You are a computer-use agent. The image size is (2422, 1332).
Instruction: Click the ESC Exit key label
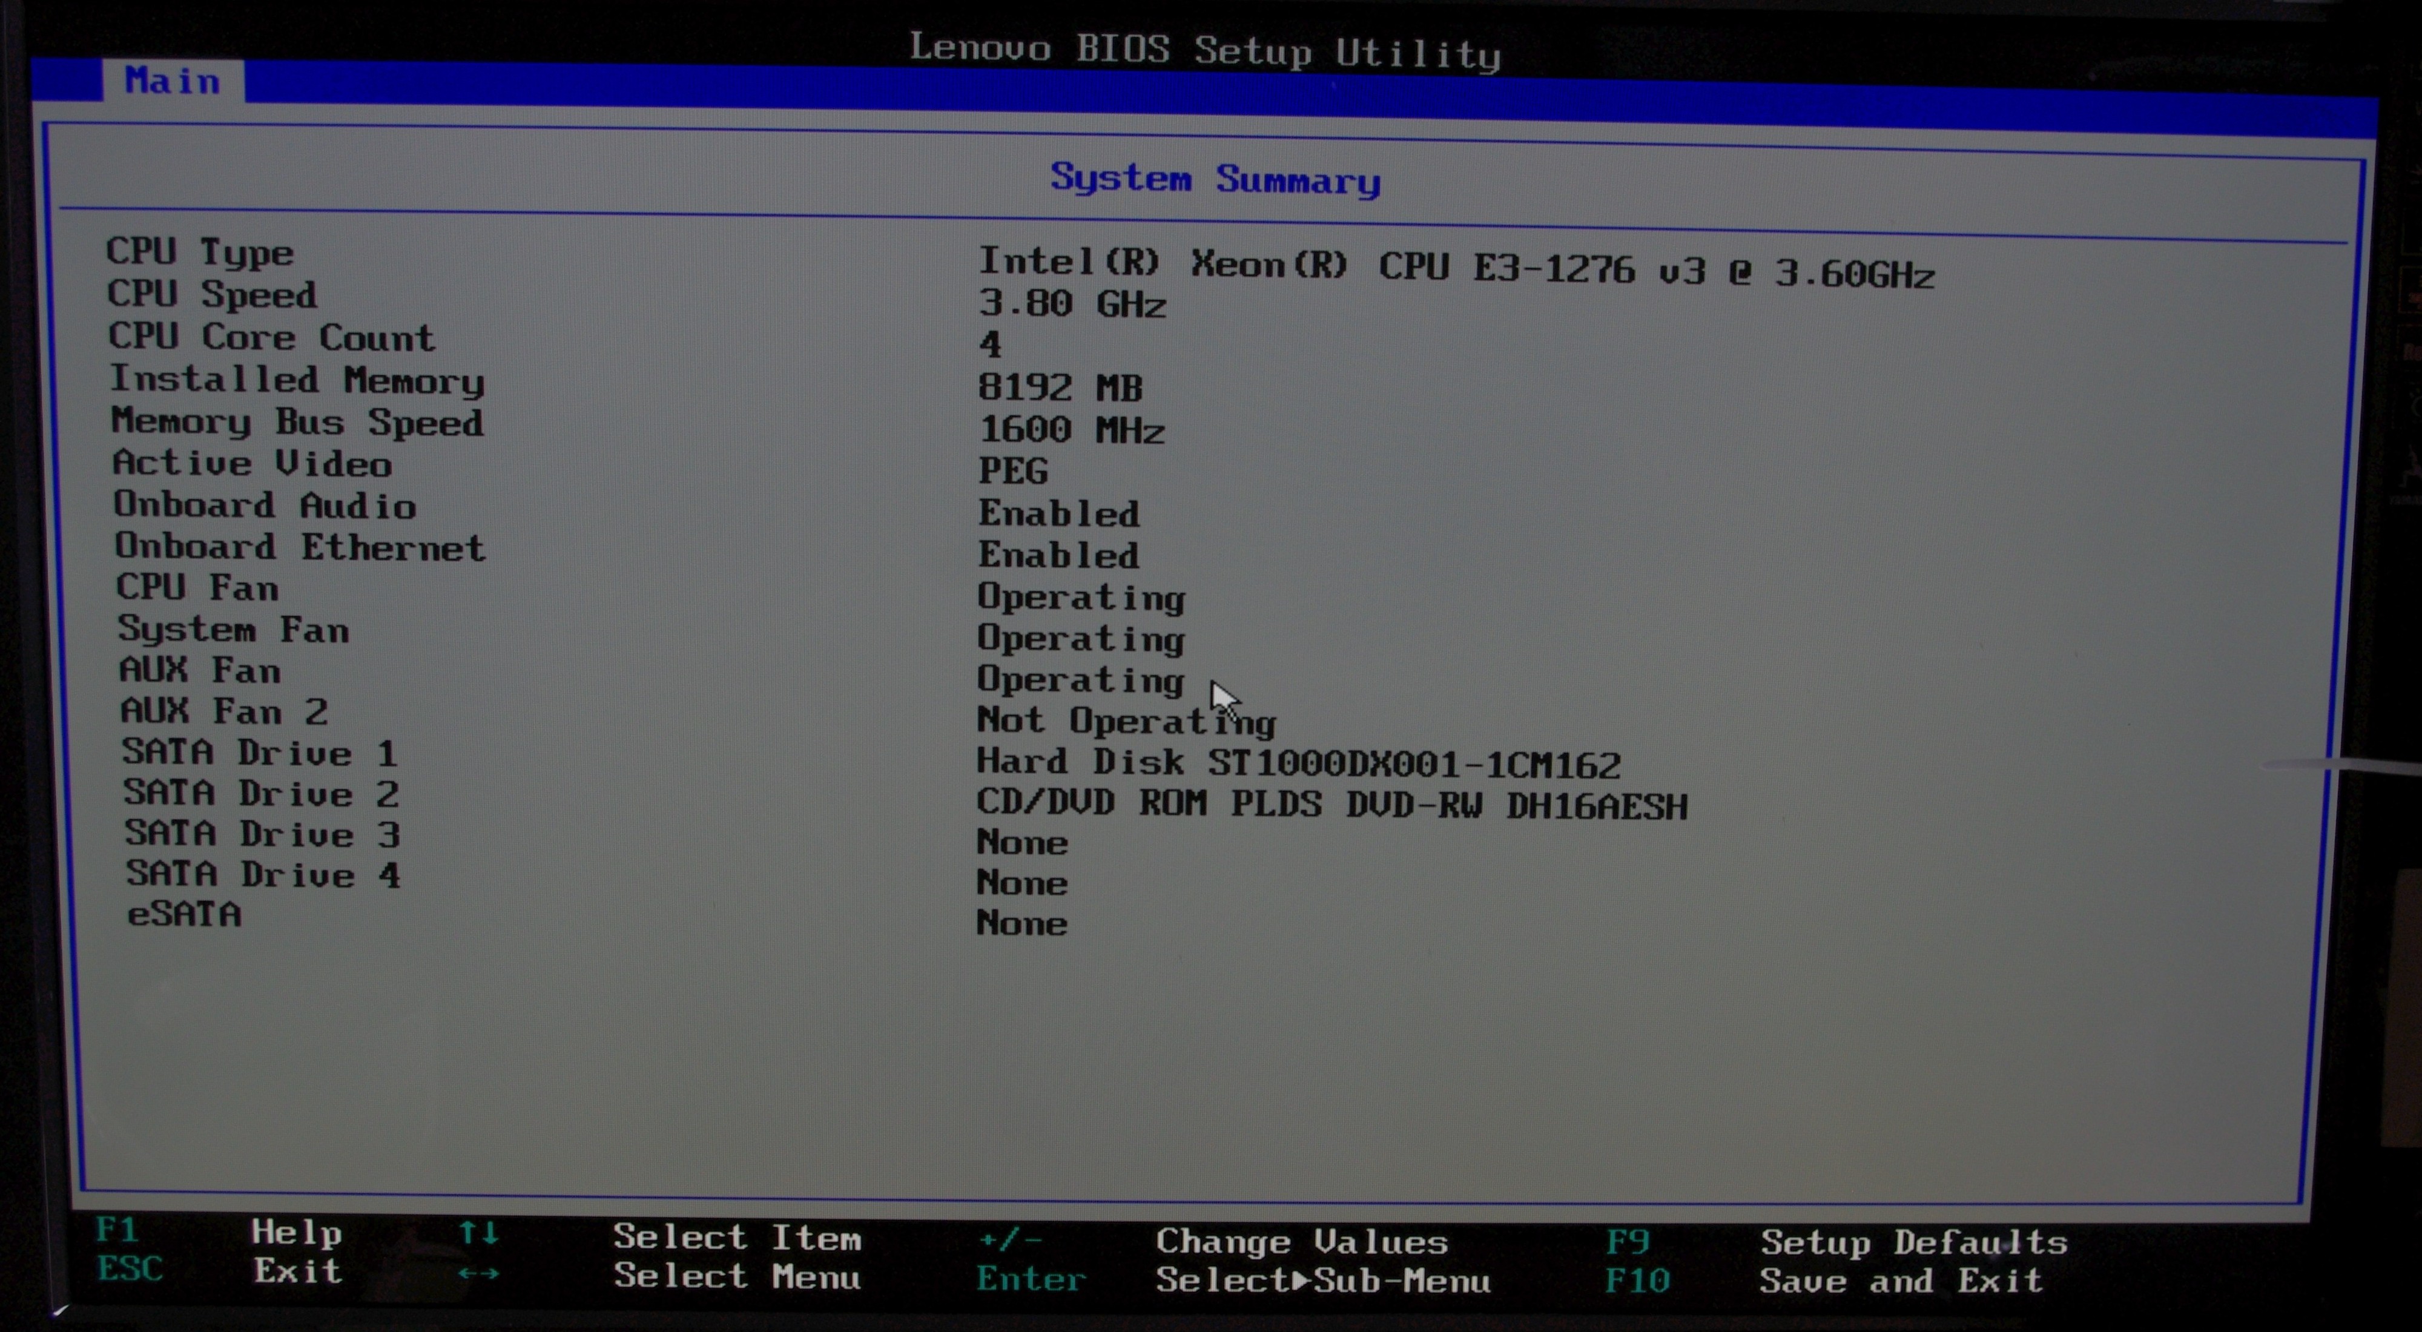130,1269
